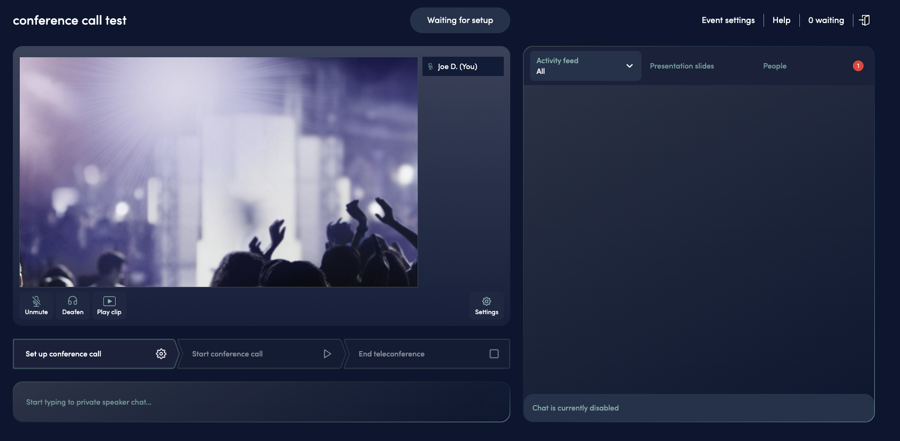
Task: Unmute the microphone
Action: click(x=36, y=305)
